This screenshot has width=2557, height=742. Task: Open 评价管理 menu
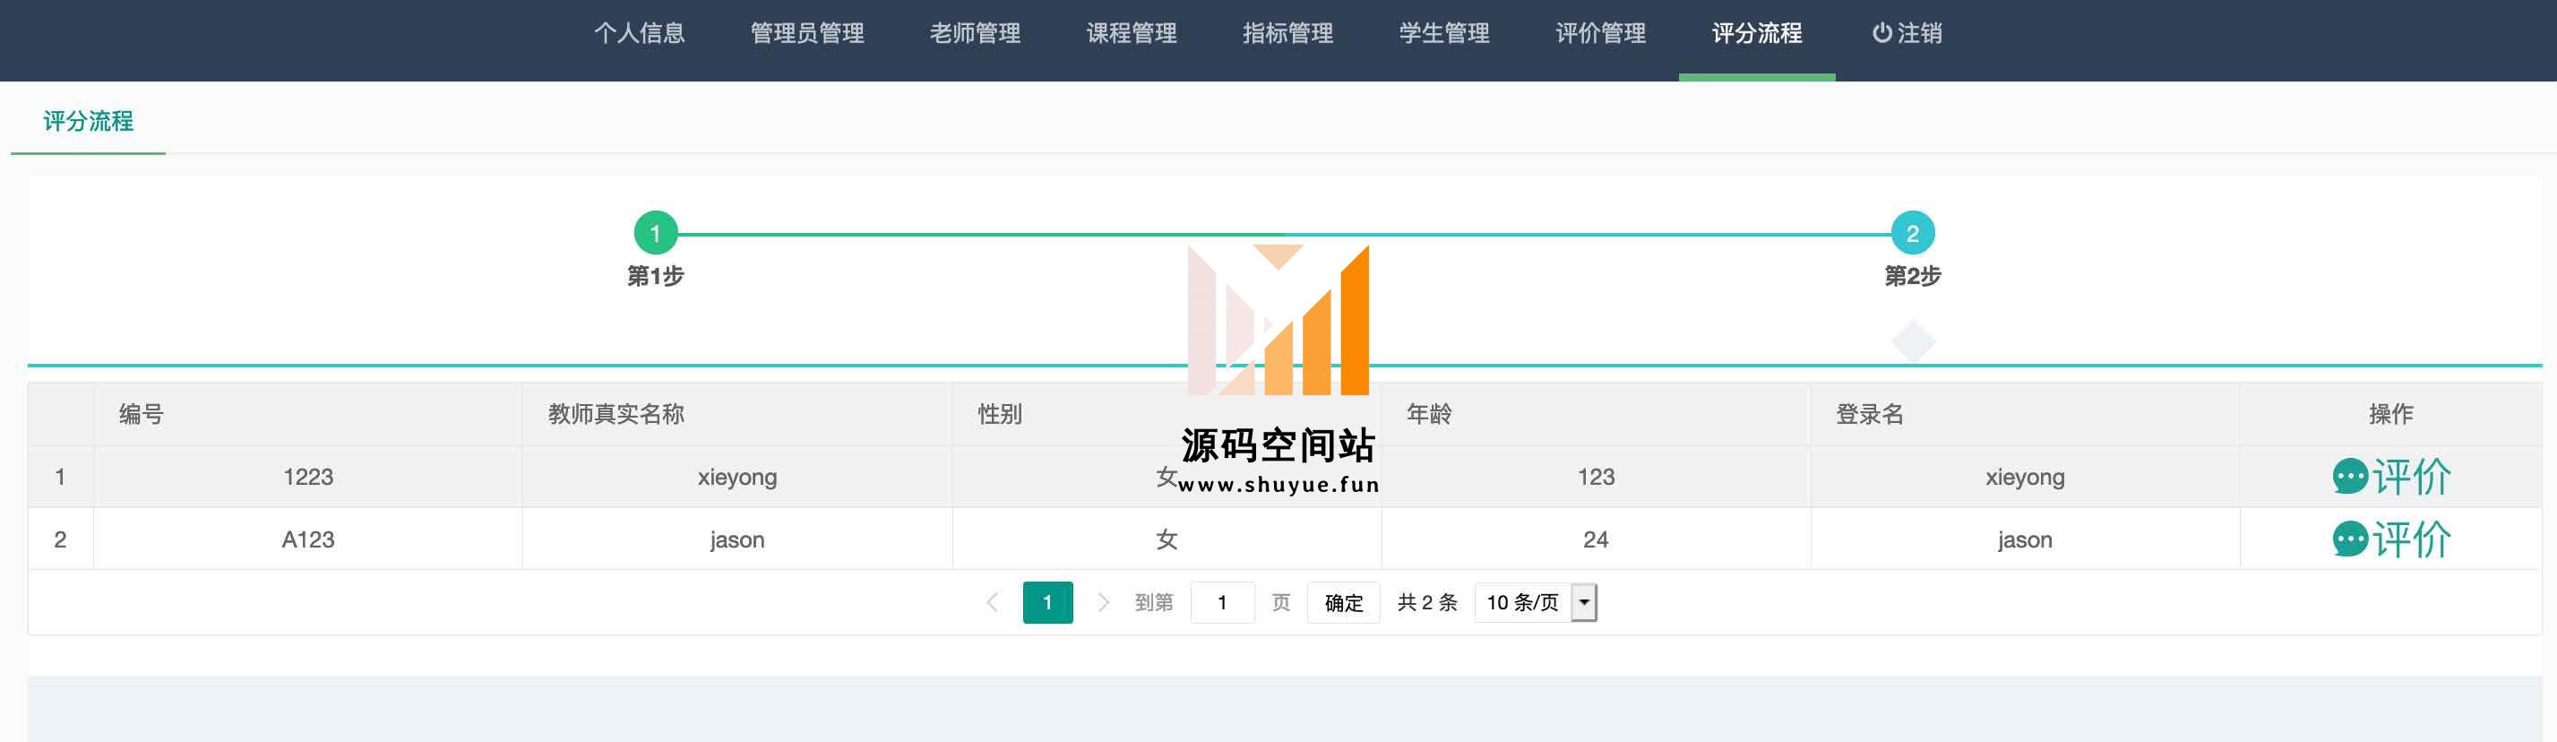tap(1600, 33)
